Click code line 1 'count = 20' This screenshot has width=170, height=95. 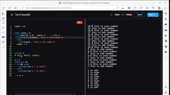(20, 26)
